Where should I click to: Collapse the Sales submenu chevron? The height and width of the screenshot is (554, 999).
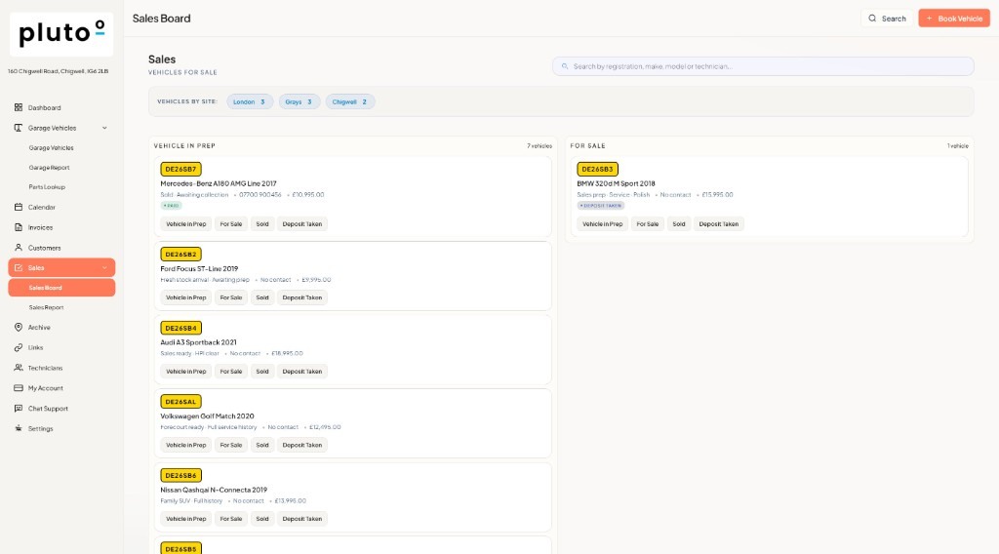click(x=104, y=268)
